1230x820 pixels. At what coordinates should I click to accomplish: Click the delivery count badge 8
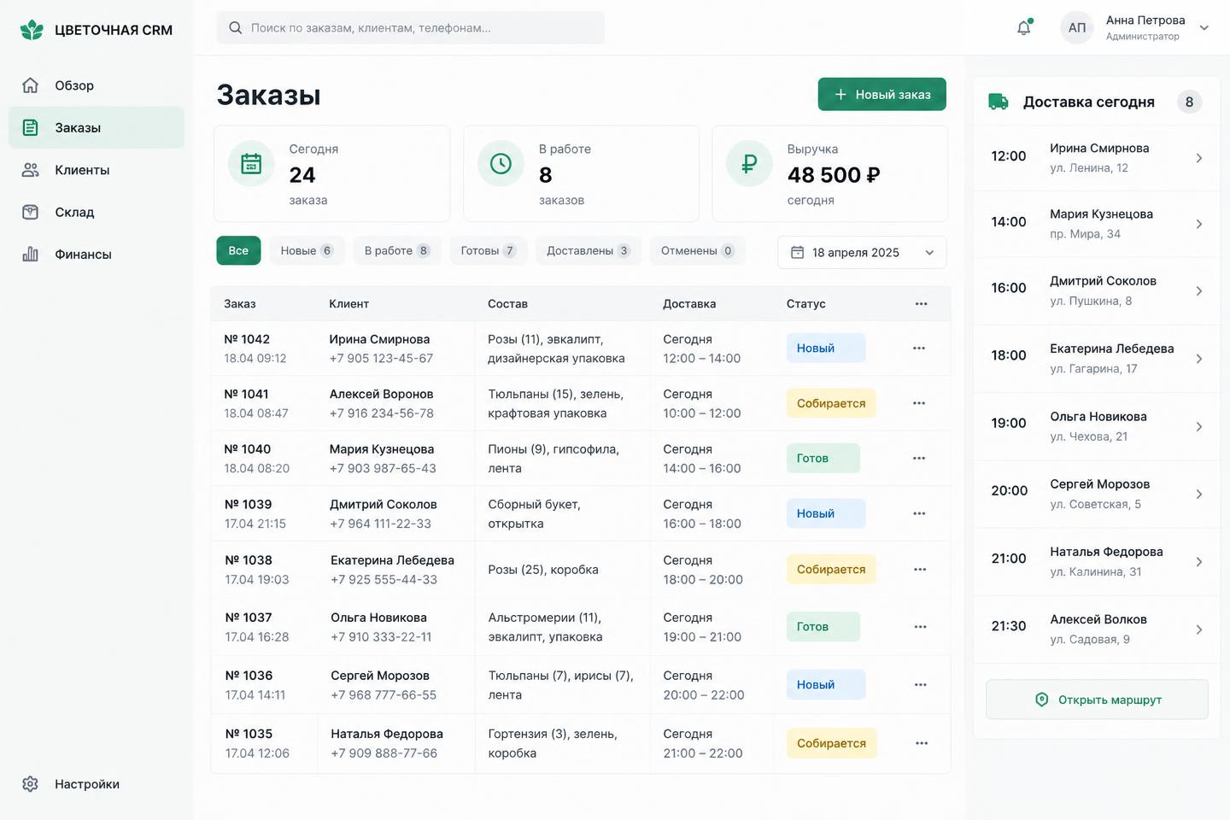(1189, 102)
